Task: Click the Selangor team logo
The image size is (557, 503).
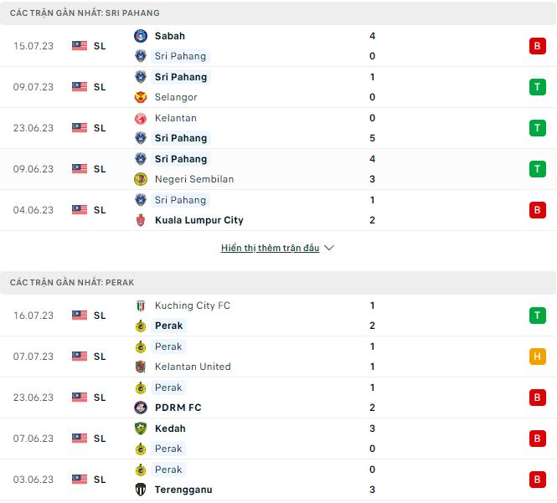Action: click(x=141, y=97)
